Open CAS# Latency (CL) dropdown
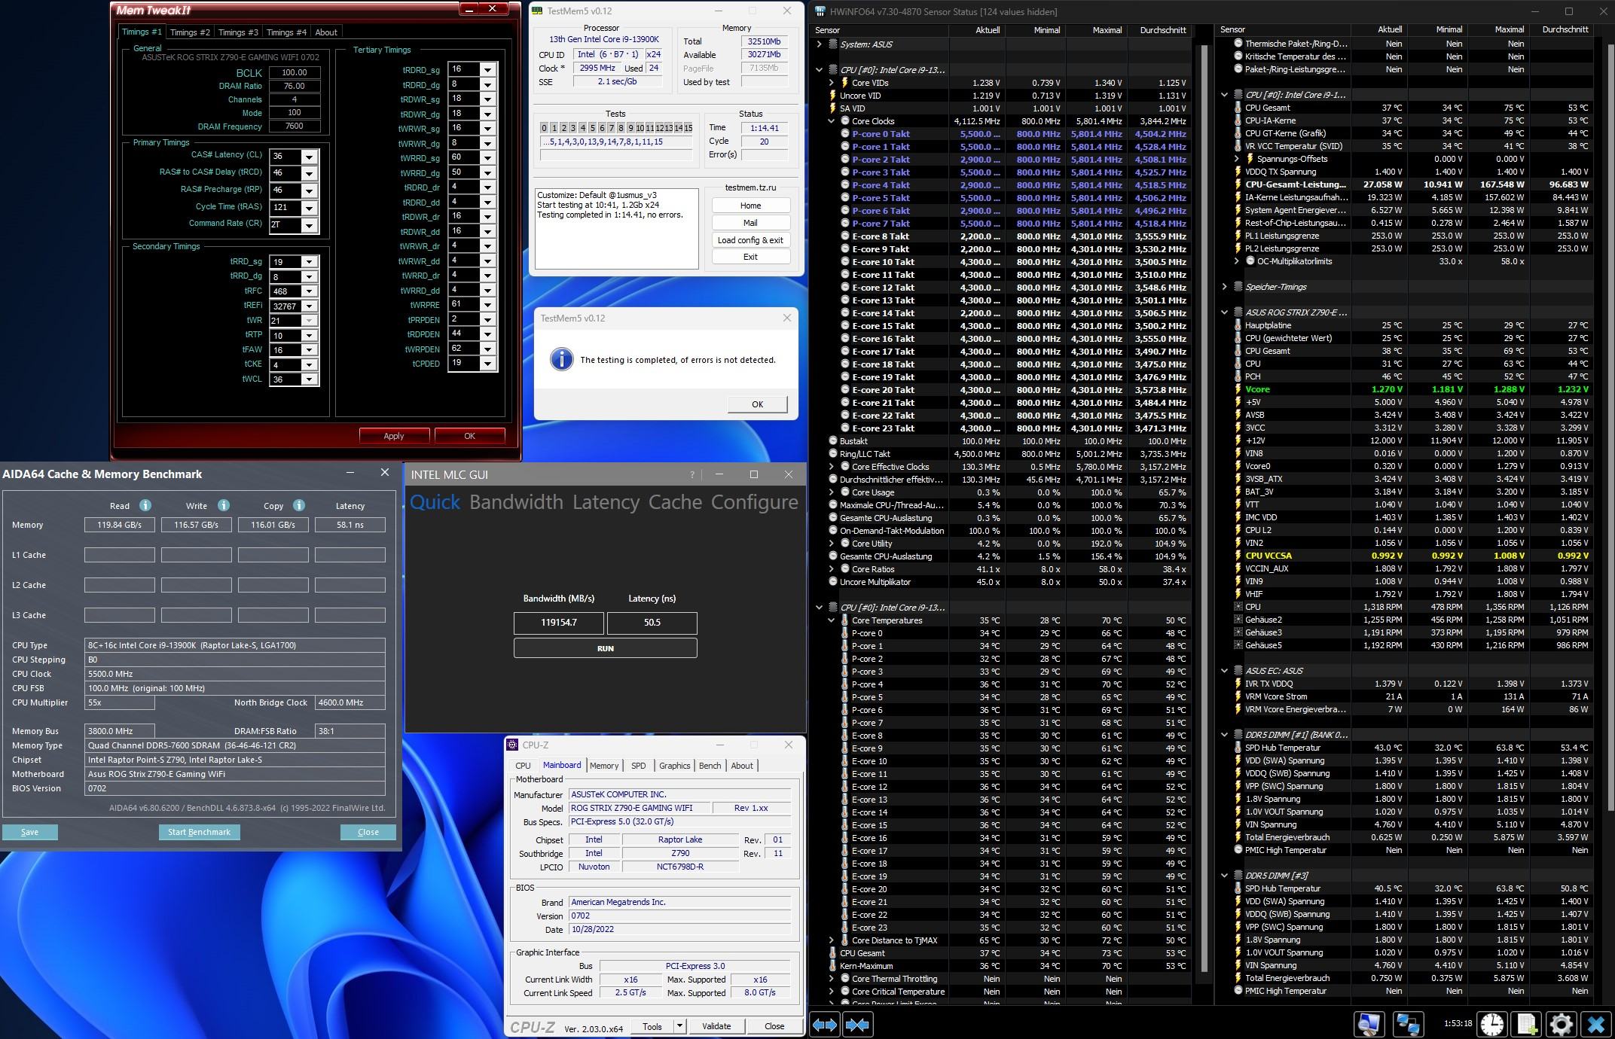This screenshot has width=1615, height=1039. tap(309, 157)
